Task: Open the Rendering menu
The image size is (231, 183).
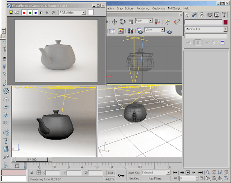Action: click(x=143, y=8)
